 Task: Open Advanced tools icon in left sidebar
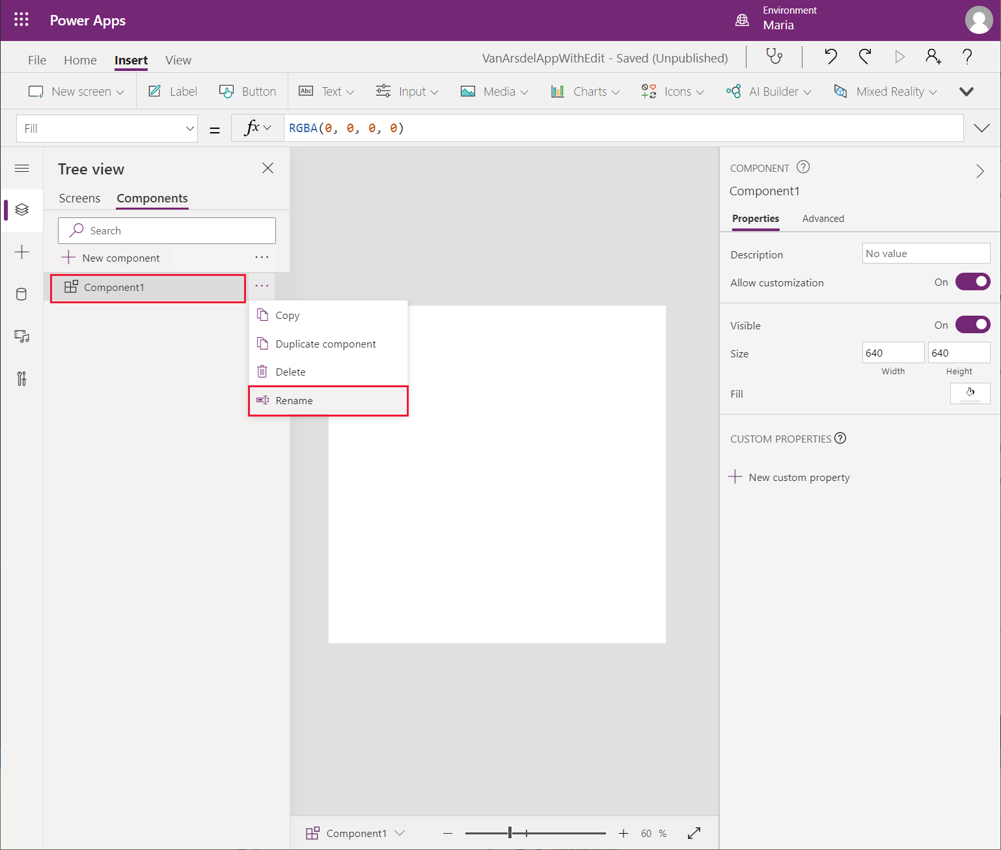coord(21,379)
